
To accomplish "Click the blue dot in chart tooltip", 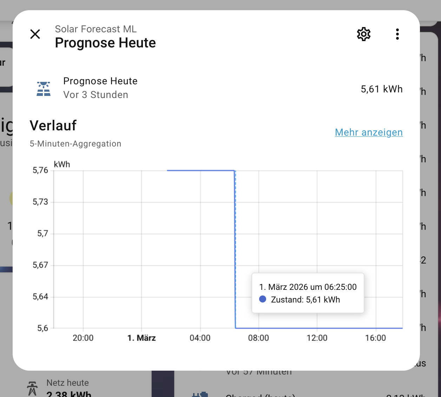I will pos(263,299).
